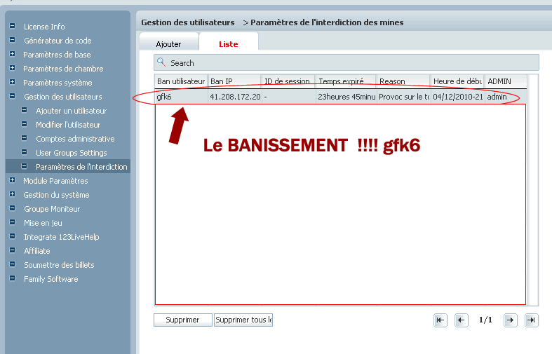Sort by the Ban IP column header
This screenshot has height=354, width=552.
click(x=234, y=81)
